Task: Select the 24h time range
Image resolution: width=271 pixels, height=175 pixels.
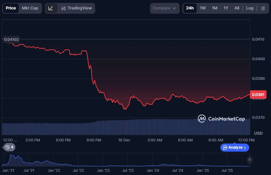Action: [x=190, y=8]
